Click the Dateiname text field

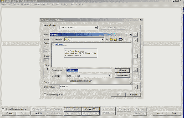tap(89, 70)
